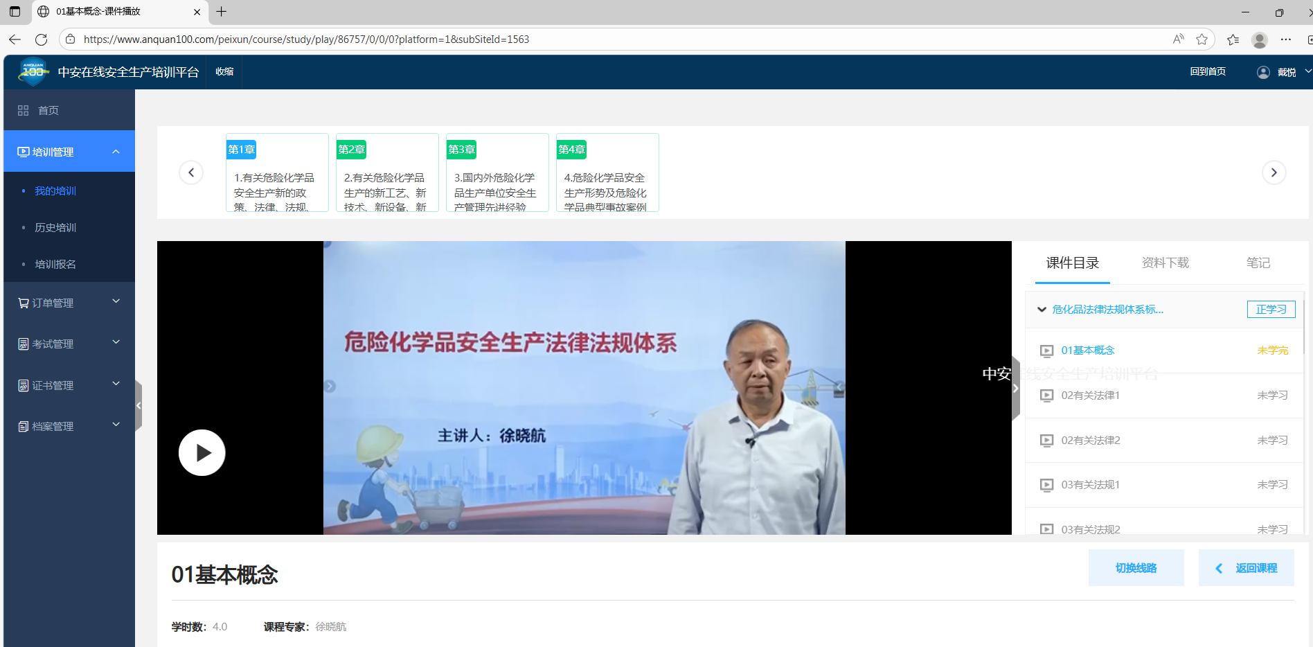The image size is (1313, 647).
Task: Select the 第3章 chapter card
Action: click(497, 173)
